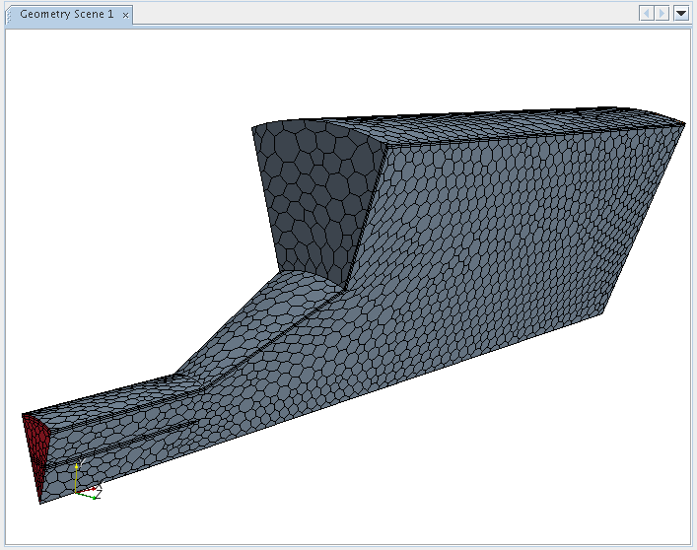Click the yellow Y axis of the triad
Viewport: 697px width, 550px height.
77,471
